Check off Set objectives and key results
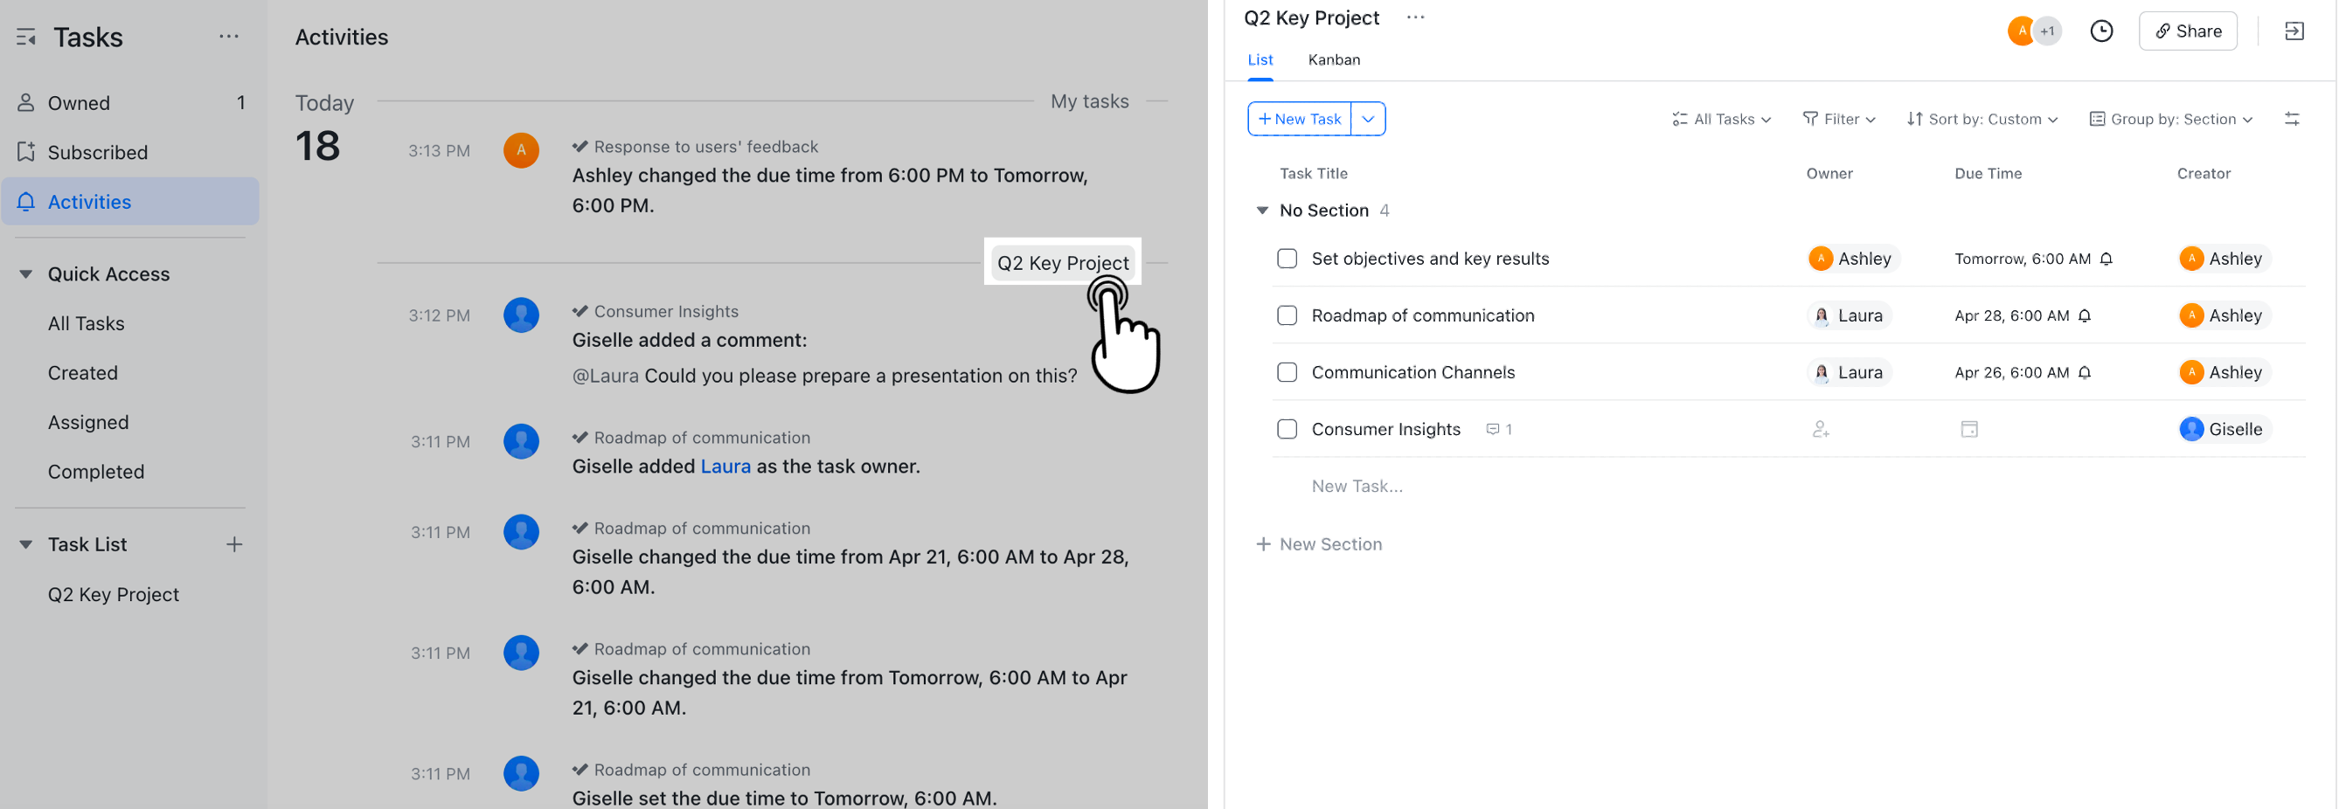Viewport: 2339px width, 809px height. tap(1287, 258)
